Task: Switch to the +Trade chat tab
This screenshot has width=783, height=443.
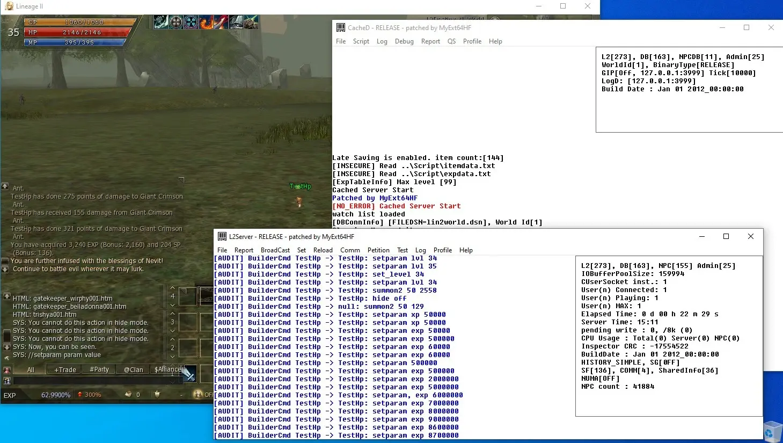Action: pyautogui.click(x=65, y=369)
